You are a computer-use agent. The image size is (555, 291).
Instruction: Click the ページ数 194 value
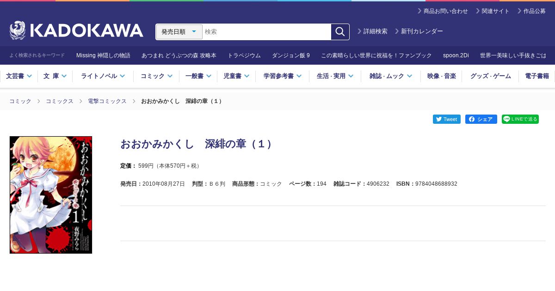coord(321,184)
